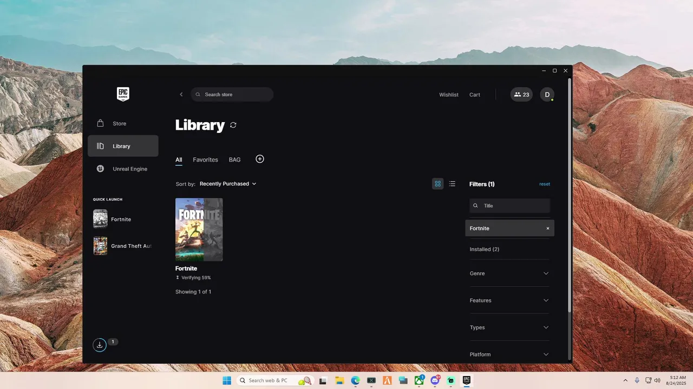This screenshot has width=693, height=389.
Task: Open Microsoft Edge from the taskbar
Action: point(355,380)
